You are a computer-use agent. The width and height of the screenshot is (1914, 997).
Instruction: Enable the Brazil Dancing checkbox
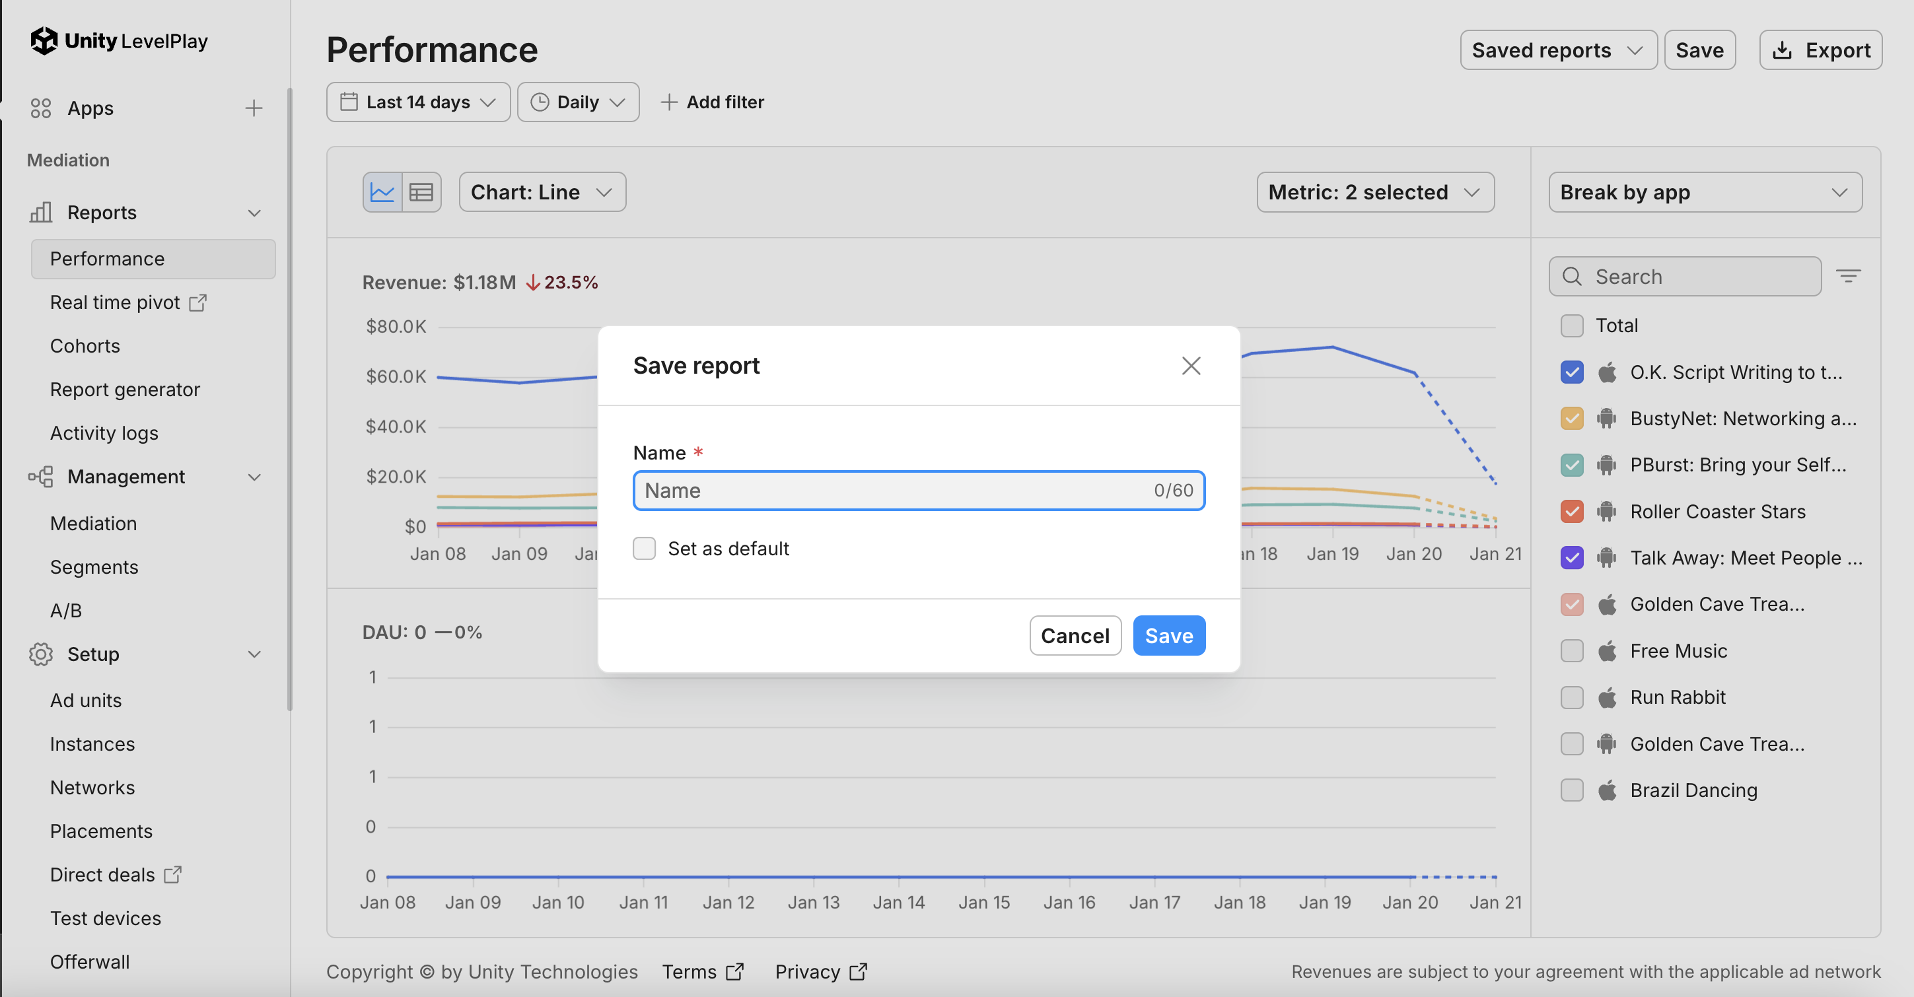click(1572, 790)
